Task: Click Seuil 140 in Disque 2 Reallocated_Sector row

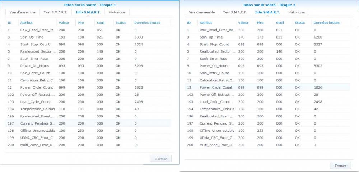Action: [279, 51]
